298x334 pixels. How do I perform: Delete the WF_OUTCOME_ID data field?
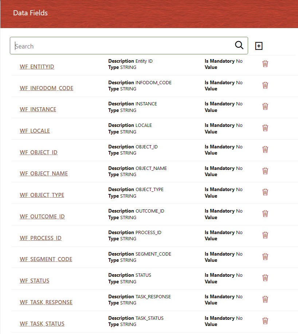(265, 214)
